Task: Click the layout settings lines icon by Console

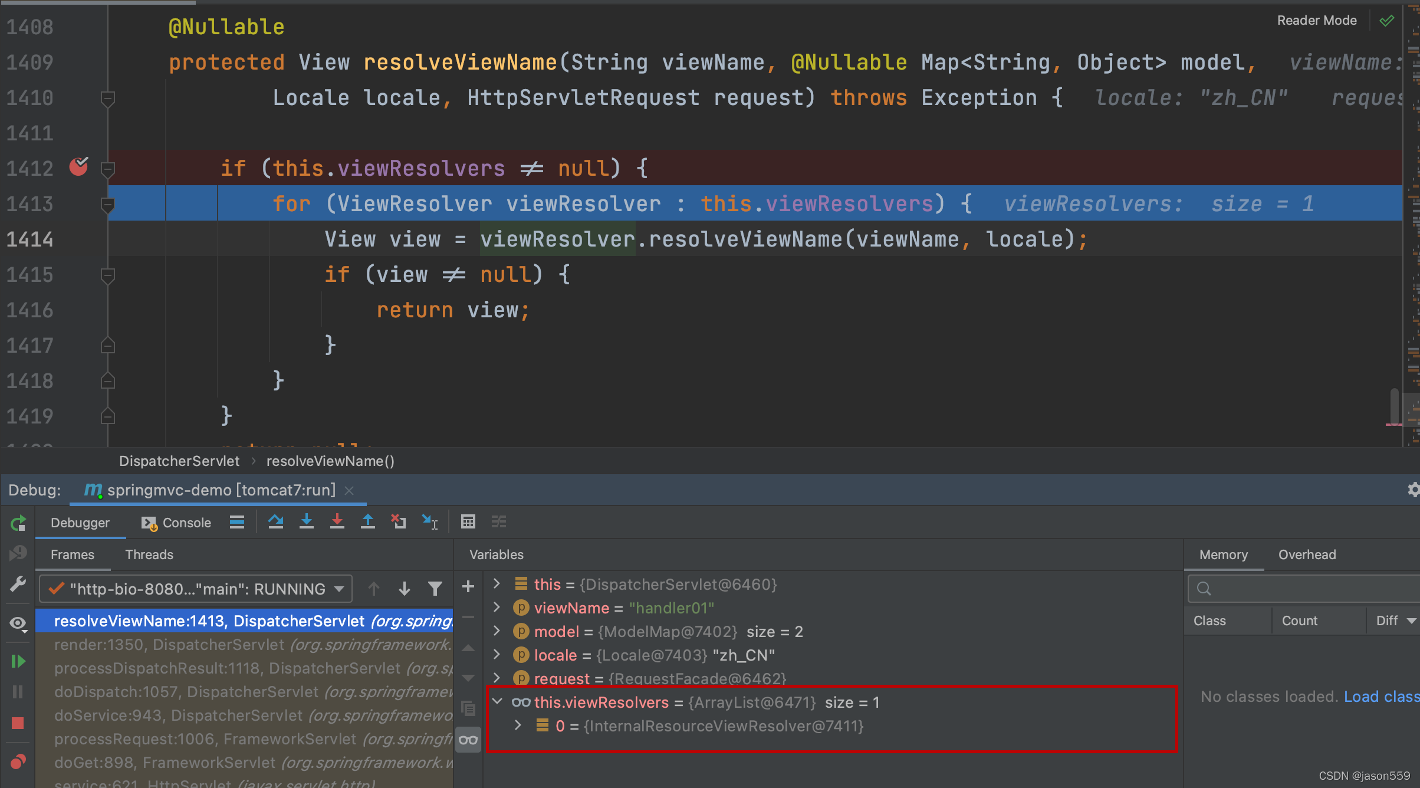Action: coord(237,522)
